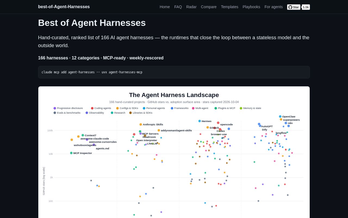This screenshot has height=218, width=348.
Task: Toggle Personal agents legend entry
Action: [x=154, y=108]
